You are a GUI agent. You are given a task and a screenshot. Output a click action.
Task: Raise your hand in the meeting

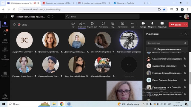click(x=92, y=25)
